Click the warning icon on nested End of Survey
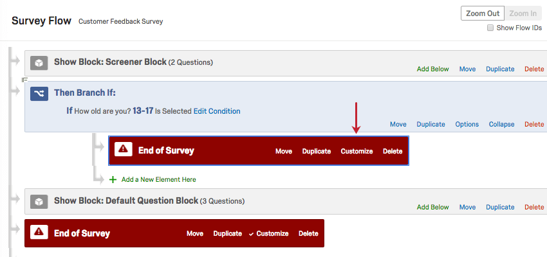 coord(123,150)
